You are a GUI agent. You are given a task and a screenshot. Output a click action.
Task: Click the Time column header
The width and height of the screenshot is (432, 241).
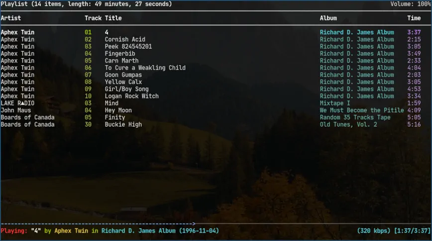[414, 18]
